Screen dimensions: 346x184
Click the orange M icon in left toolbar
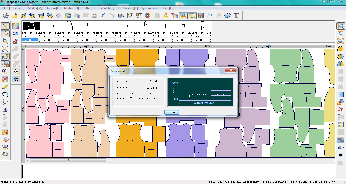(x=5, y=132)
